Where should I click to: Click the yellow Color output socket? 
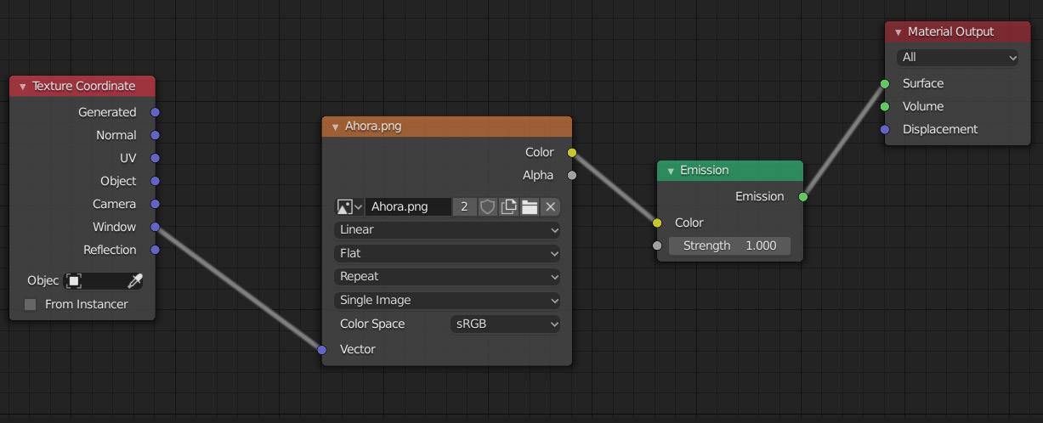click(x=572, y=153)
